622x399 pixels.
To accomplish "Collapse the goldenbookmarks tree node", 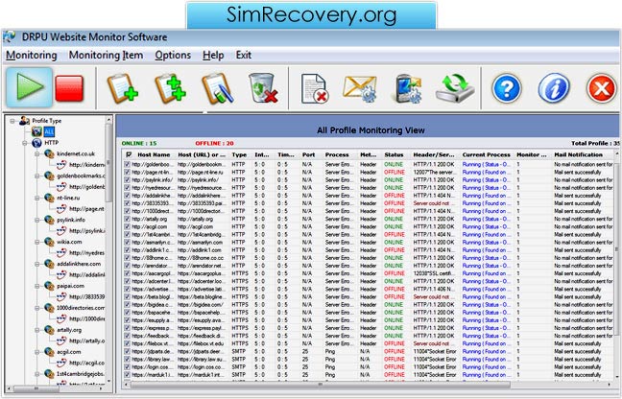I will pyautogui.click(x=37, y=176).
